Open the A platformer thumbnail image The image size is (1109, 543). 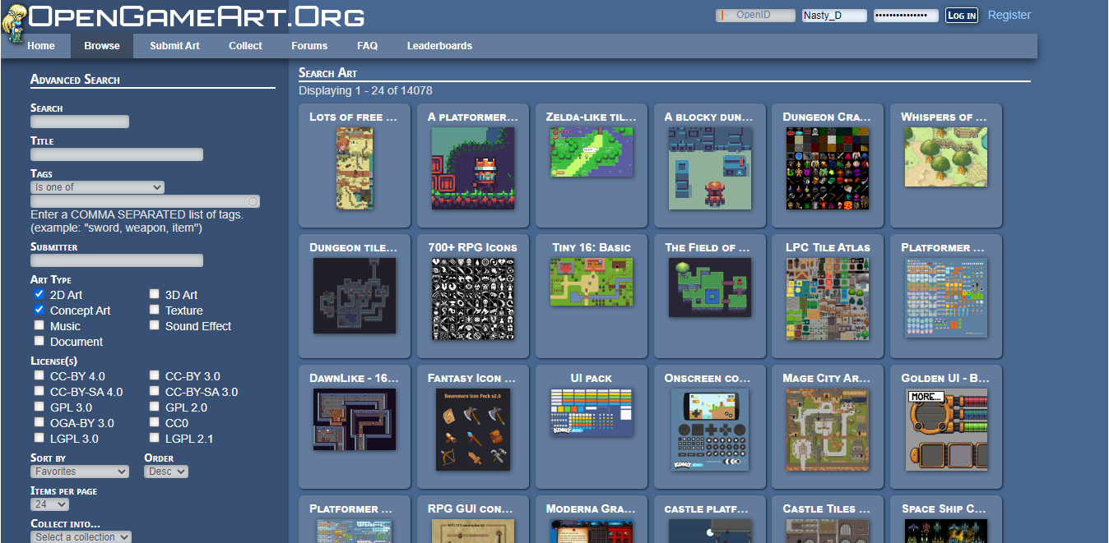473,168
